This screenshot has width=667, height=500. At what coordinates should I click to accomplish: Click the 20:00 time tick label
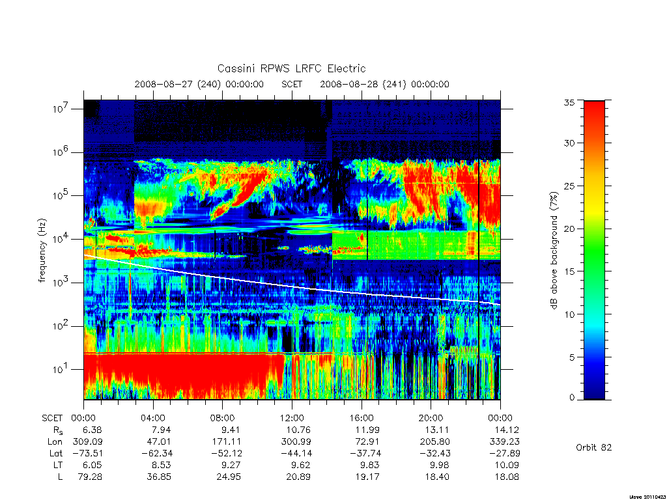click(x=431, y=418)
